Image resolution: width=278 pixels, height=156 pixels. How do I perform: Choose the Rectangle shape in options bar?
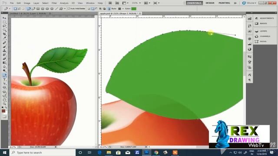(x=38, y=9)
